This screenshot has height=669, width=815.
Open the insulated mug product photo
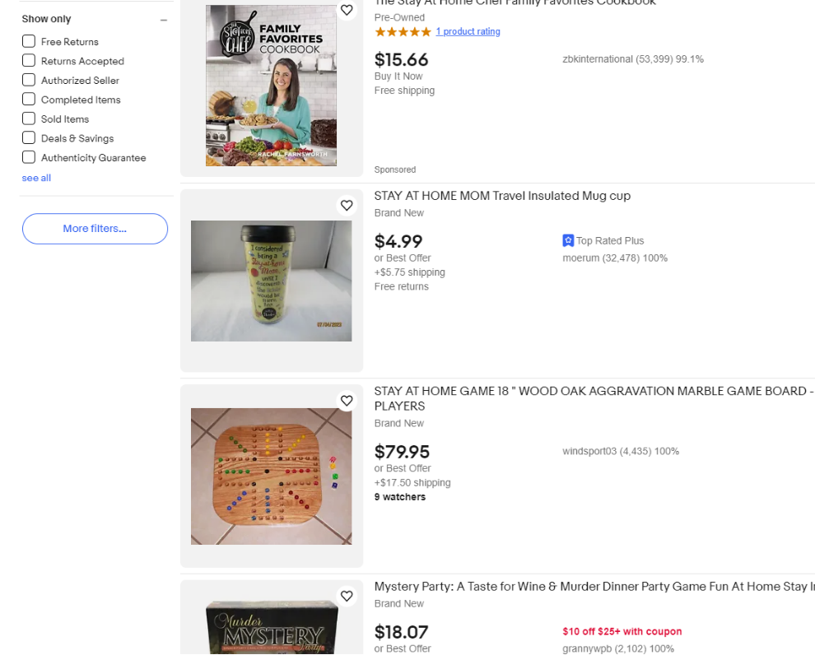point(271,281)
